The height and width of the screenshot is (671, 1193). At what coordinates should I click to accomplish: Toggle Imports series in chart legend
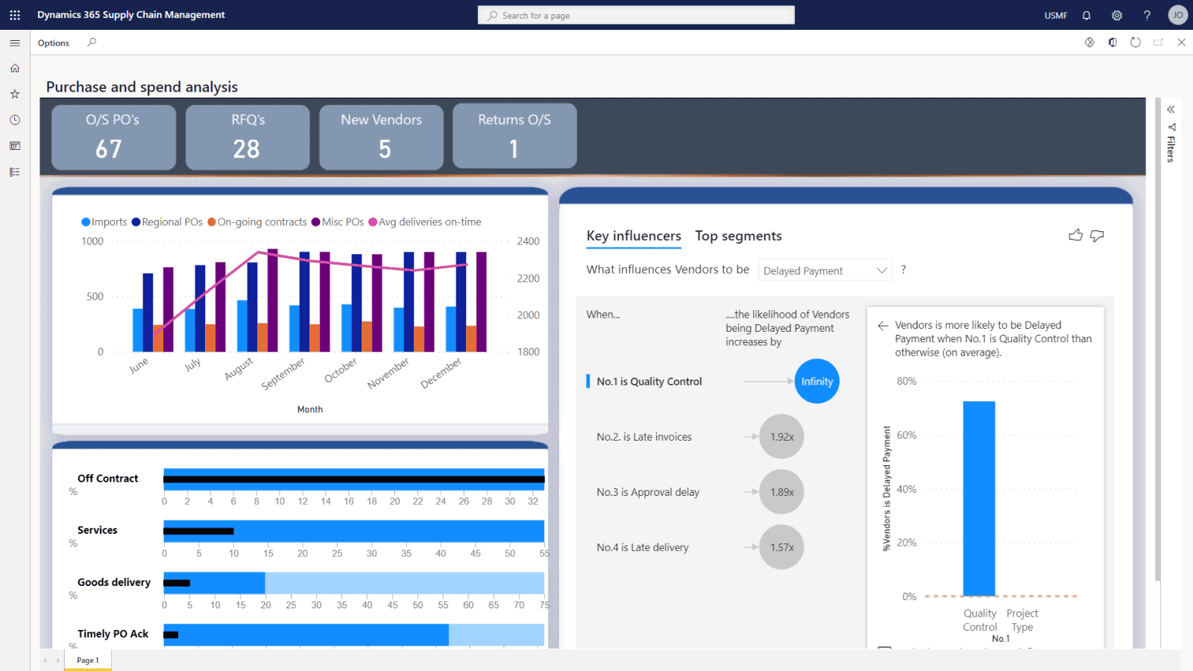pyautogui.click(x=104, y=222)
